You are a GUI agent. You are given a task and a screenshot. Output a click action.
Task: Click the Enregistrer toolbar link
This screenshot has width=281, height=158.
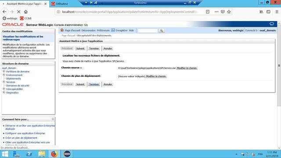[x=122, y=30]
